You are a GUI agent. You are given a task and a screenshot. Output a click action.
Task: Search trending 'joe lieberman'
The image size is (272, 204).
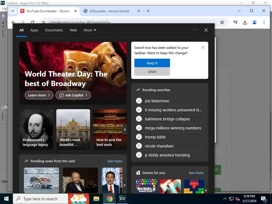click(x=170, y=101)
